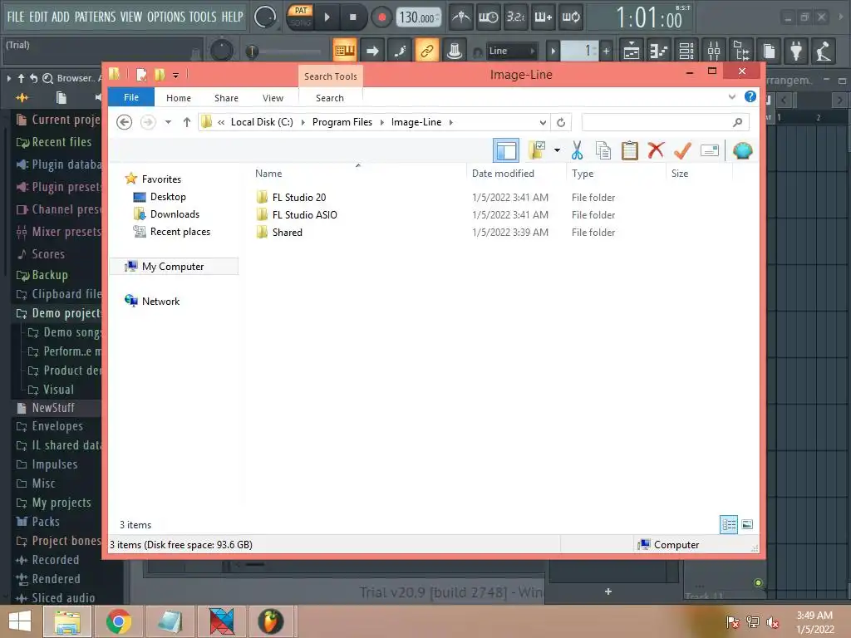Viewport: 851px width, 638px height.
Task: Open the TOOLS menu in FL Studio
Action: click(x=203, y=17)
